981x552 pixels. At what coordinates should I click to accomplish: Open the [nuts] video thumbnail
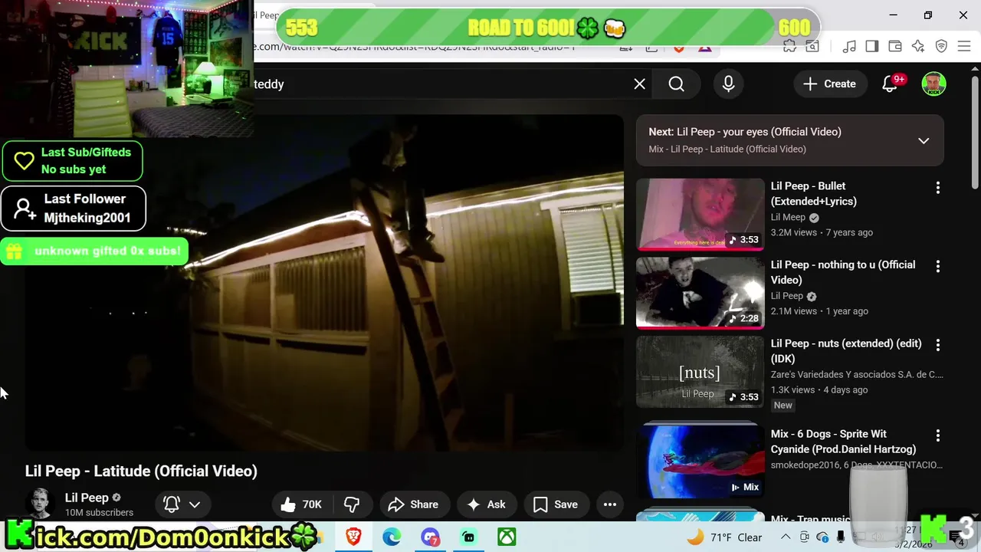(x=700, y=372)
